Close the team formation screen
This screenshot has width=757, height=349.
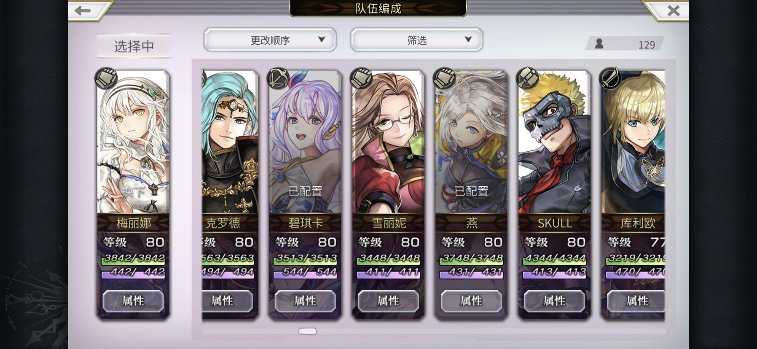(x=674, y=10)
